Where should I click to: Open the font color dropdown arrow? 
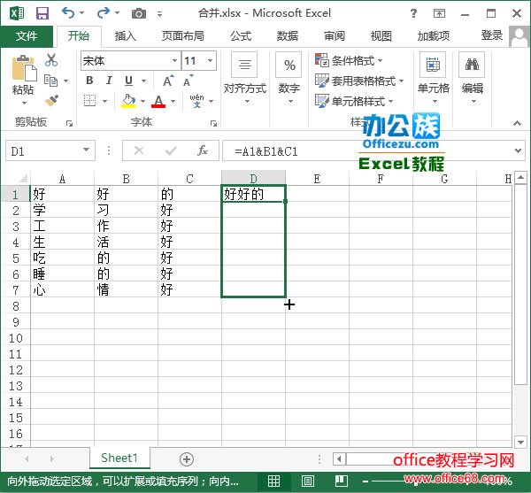173,101
